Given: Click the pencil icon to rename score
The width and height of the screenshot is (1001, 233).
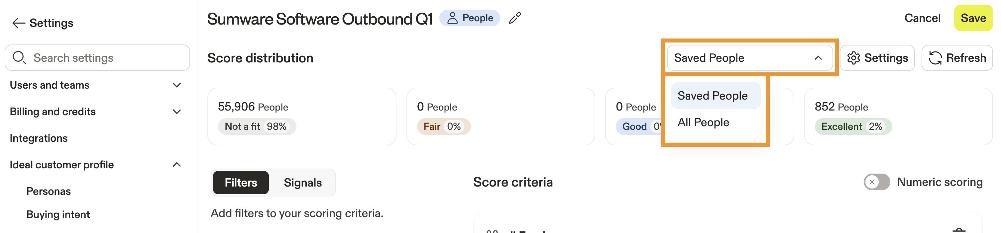Looking at the screenshot, I should coord(514,18).
